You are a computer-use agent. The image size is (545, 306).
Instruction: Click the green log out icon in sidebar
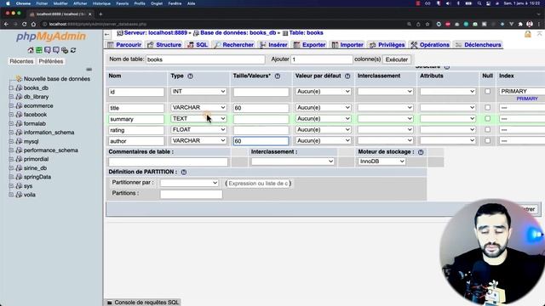(39, 50)
